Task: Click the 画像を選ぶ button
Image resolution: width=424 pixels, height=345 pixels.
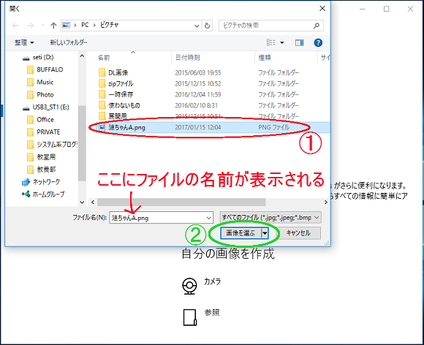Action: tap(241, 232)
